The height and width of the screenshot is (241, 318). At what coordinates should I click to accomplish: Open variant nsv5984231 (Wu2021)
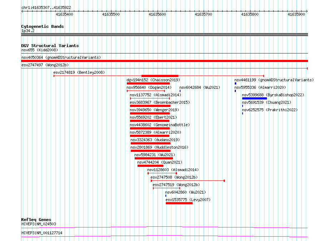[155, 155]
